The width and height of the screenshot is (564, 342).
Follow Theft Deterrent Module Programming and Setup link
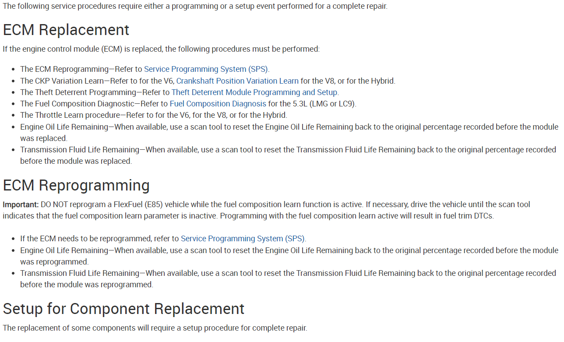[x=254, y=92]
